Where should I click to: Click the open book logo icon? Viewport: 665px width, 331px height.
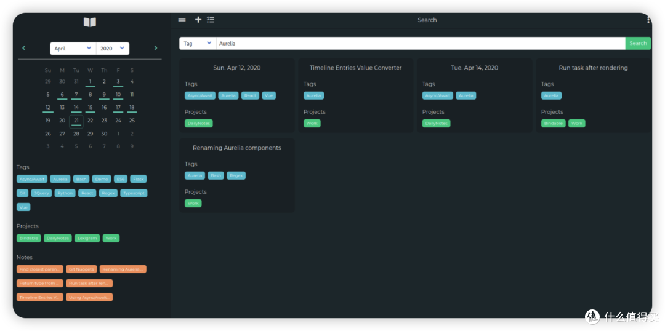[89, 22]
